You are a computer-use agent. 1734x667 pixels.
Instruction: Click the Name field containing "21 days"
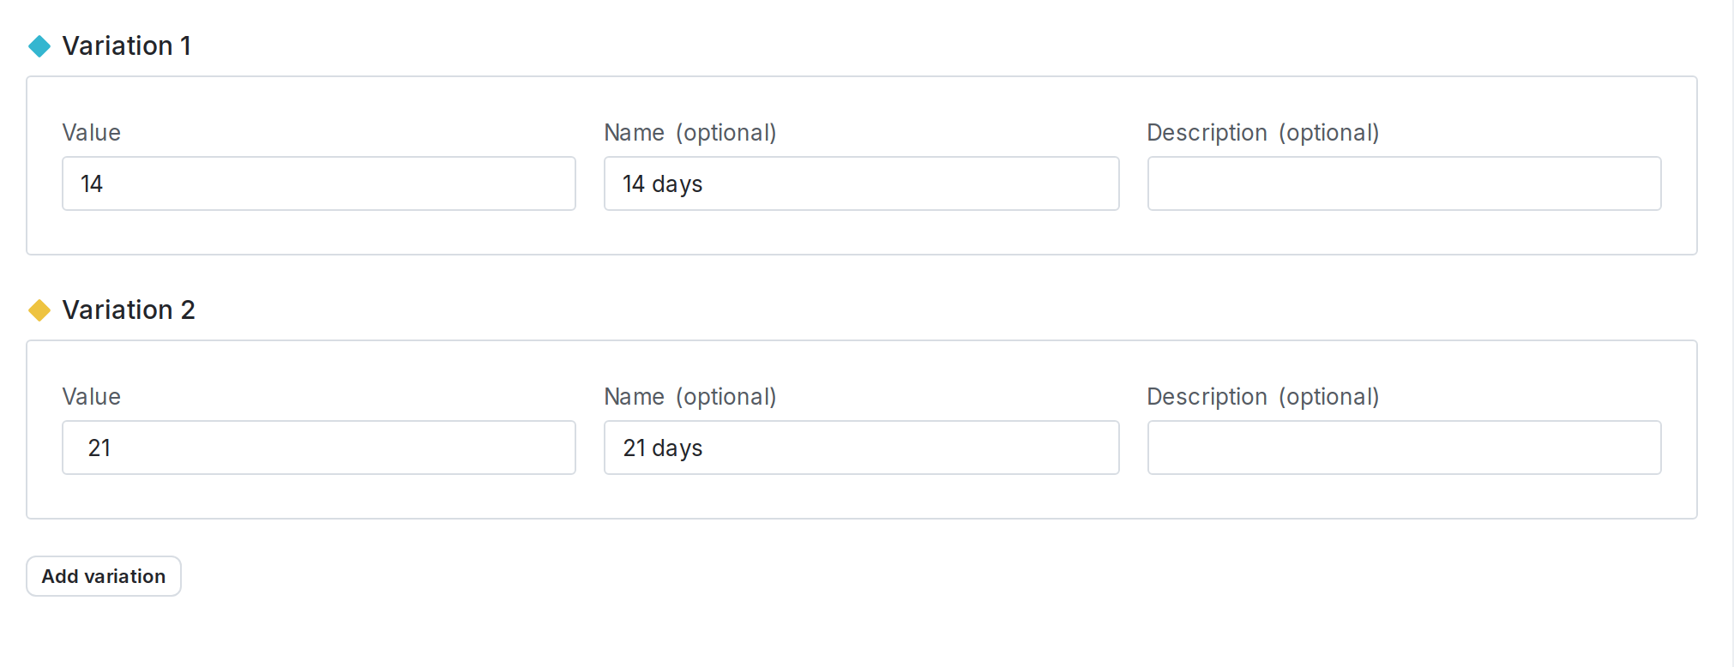click(861, 448)
